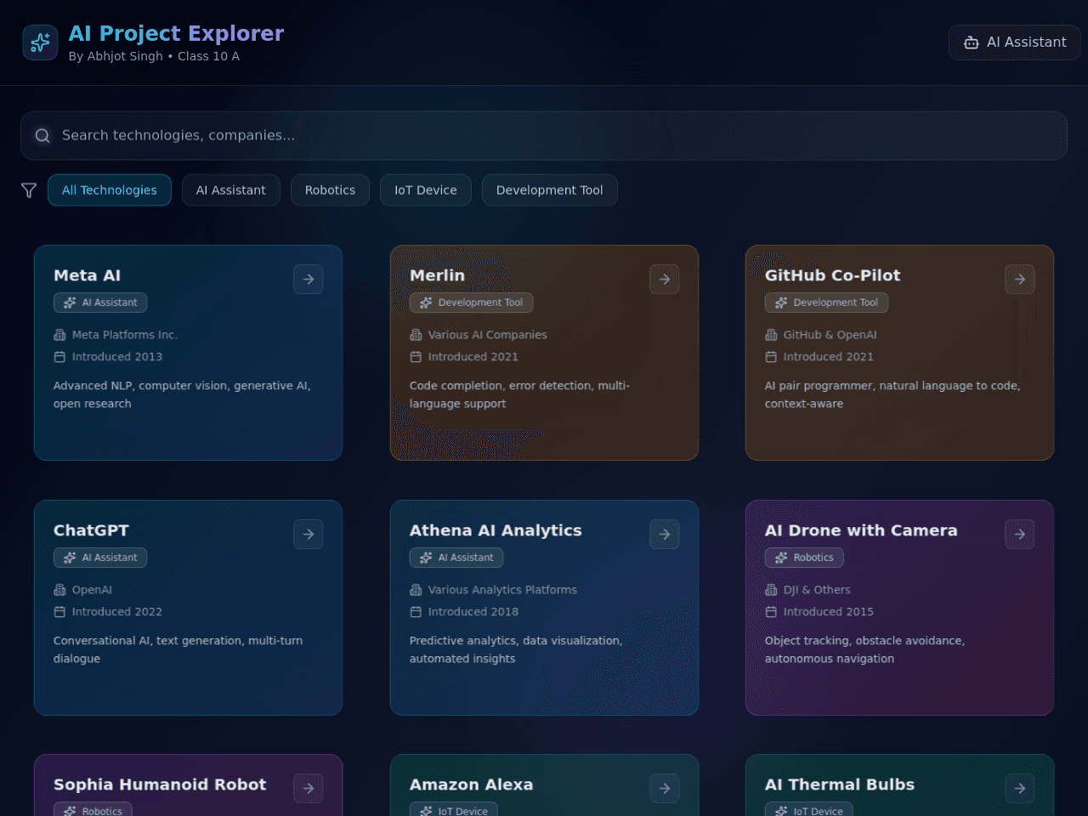Click the Athena AI Analytics title

tap(496, 530)
